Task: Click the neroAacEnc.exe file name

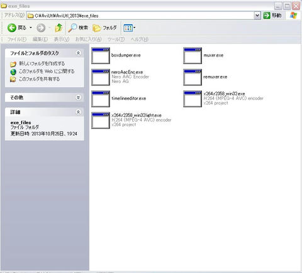Action: 127,72
